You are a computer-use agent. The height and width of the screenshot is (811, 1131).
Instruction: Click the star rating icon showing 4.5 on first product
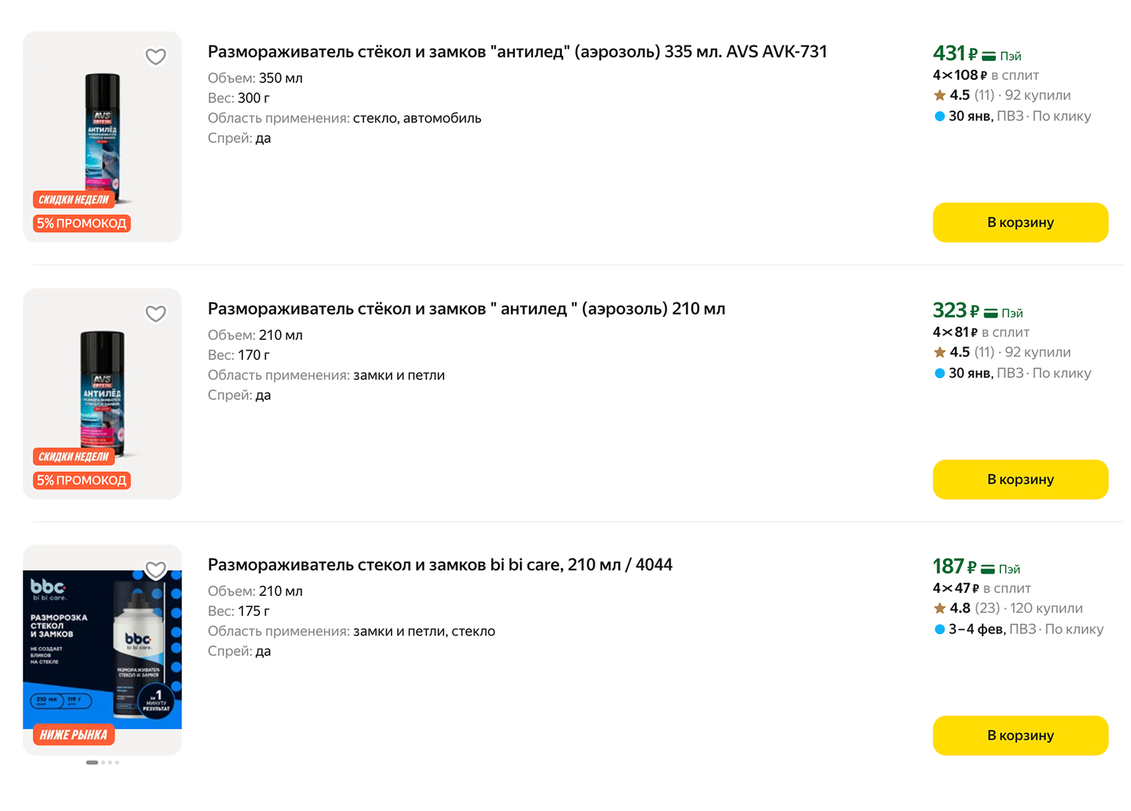click(x=940, y=95)
